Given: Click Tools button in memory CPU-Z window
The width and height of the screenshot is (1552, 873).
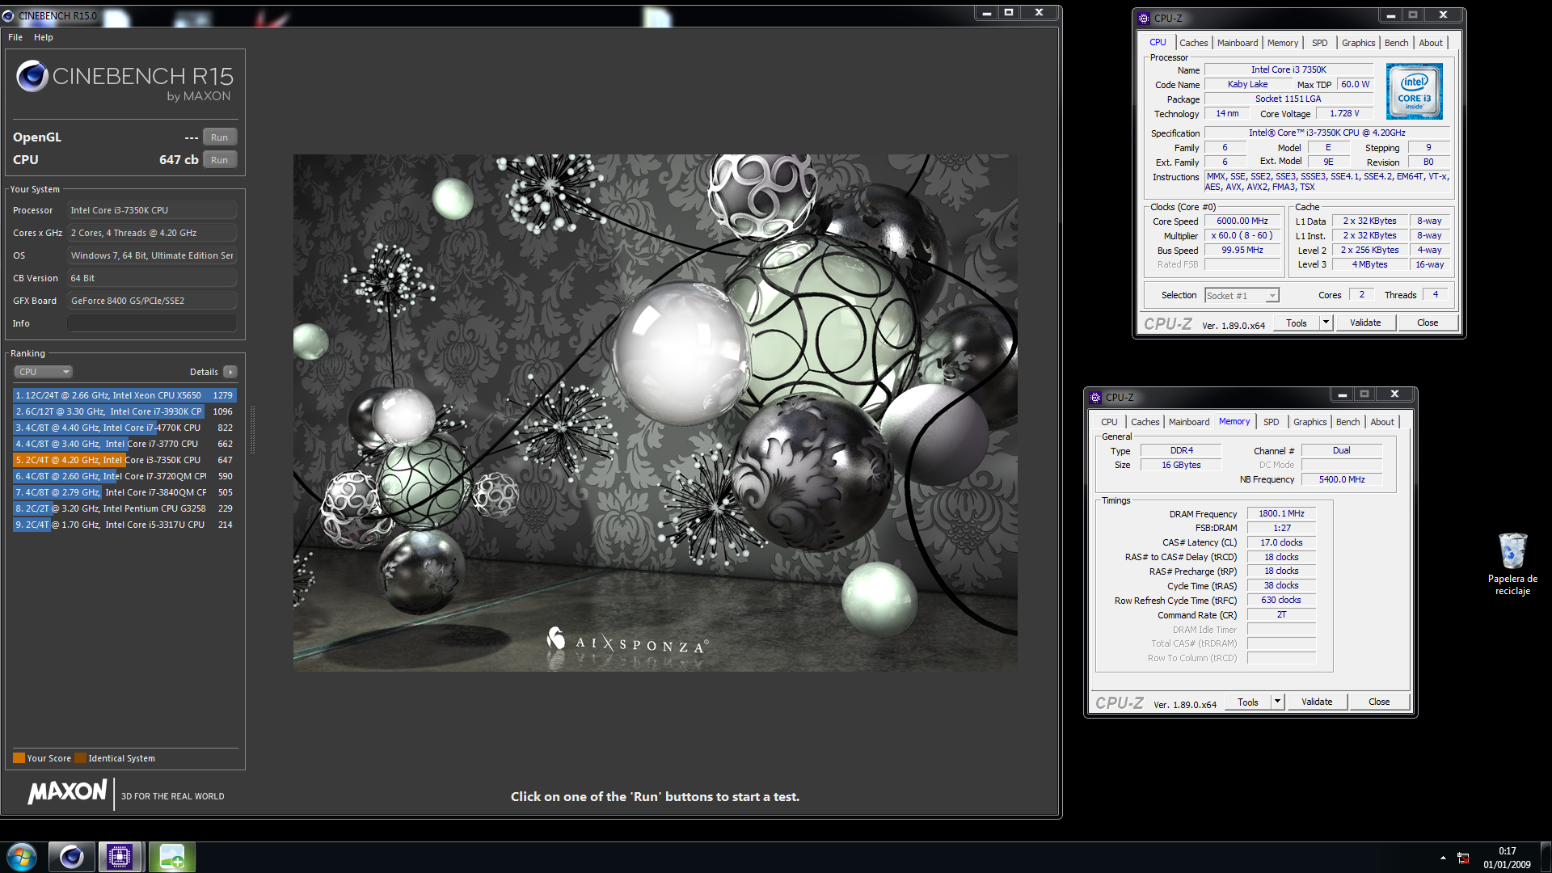Looking at the screenshot, I should coord(1248,702).
